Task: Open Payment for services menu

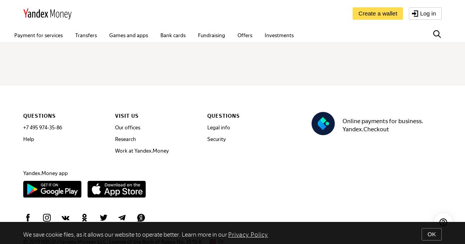Action: click(38, 35)
